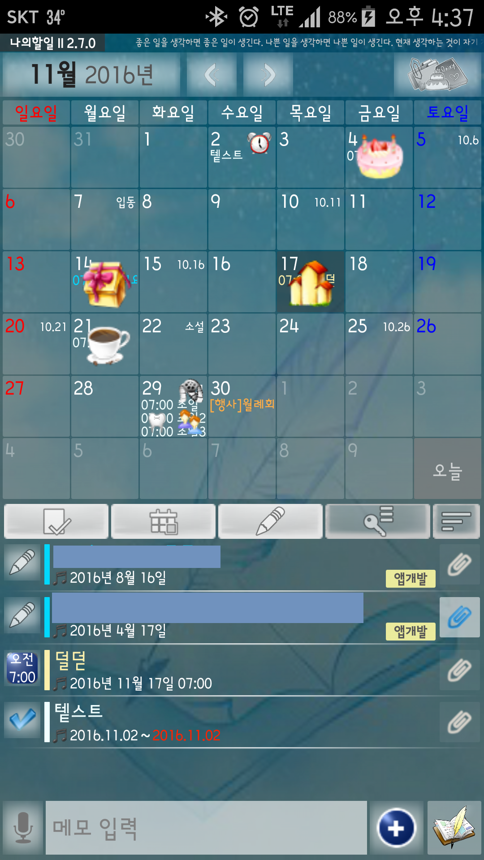Open the sort lines toolbar icon

coord(456,521)
